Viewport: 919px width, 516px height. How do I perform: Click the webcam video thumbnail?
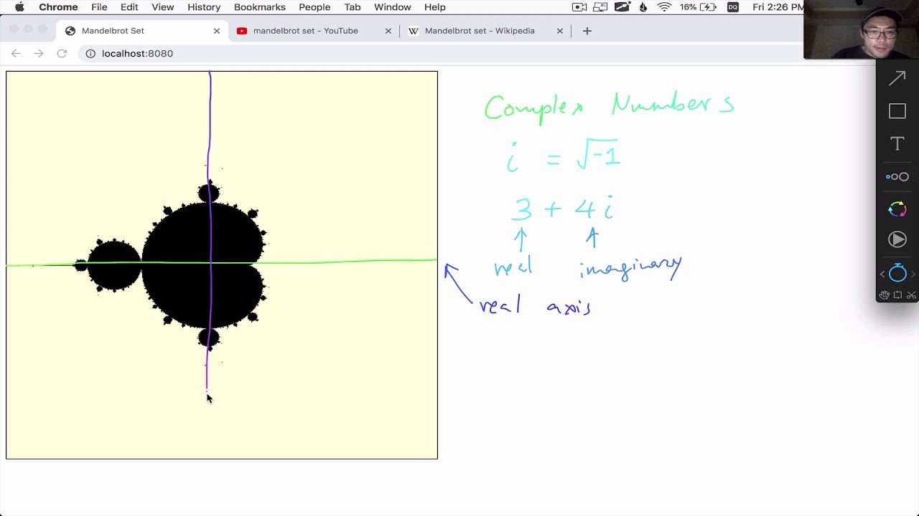862,29
